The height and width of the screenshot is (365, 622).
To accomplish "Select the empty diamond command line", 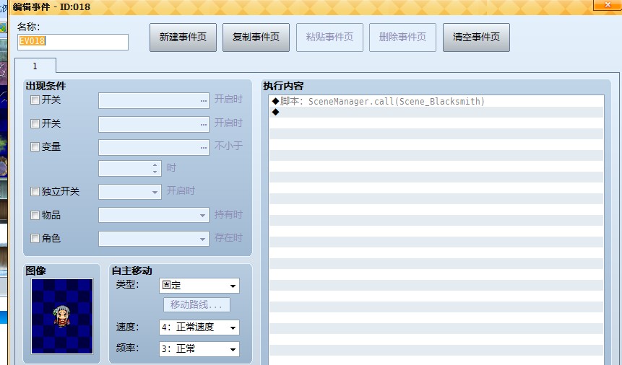I will (x=436, y=112).
